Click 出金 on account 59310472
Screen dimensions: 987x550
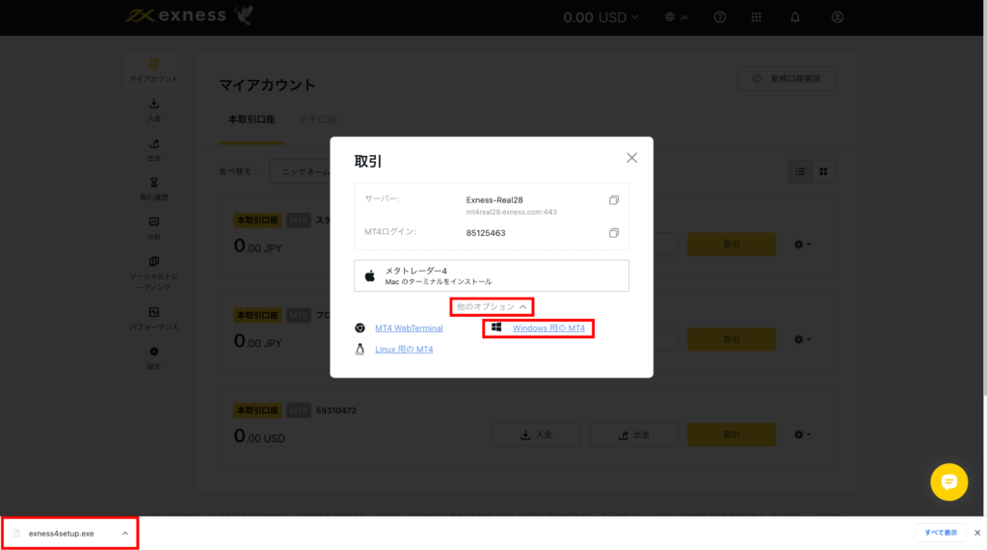point(634,434)
